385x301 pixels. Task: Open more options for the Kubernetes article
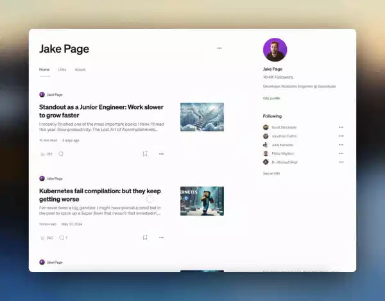(161, 237)
